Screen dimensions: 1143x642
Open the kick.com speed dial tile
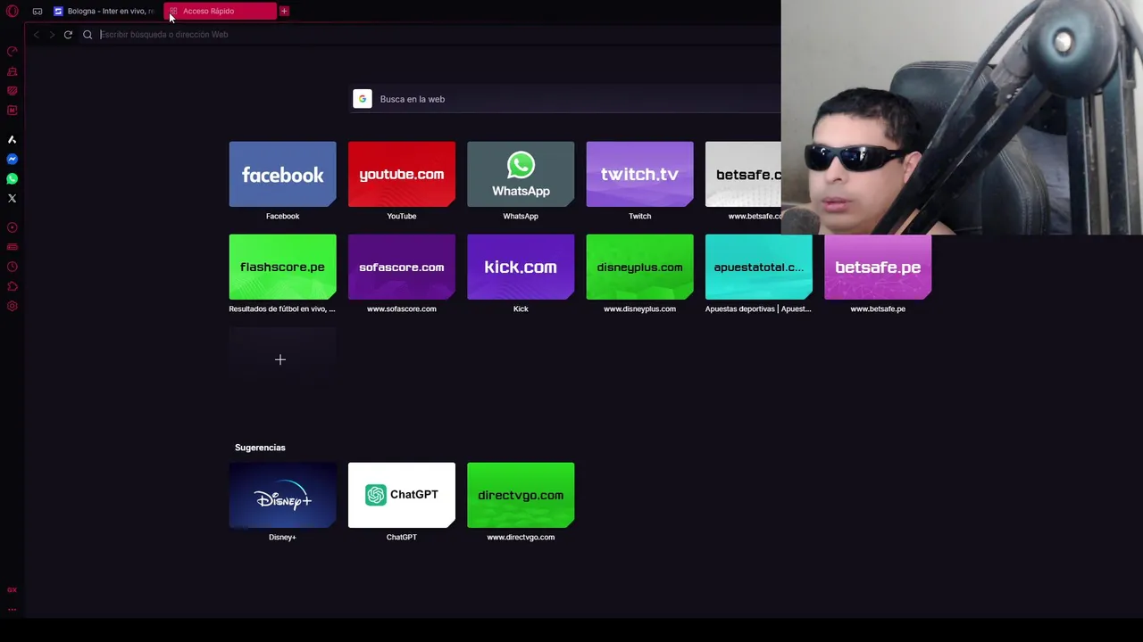tap(521, 267)
